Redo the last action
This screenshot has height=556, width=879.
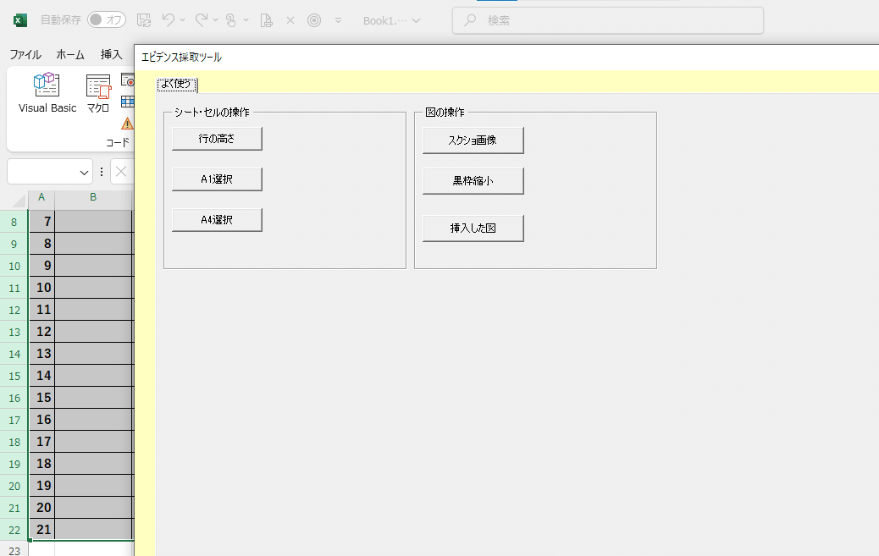[202, 20]
